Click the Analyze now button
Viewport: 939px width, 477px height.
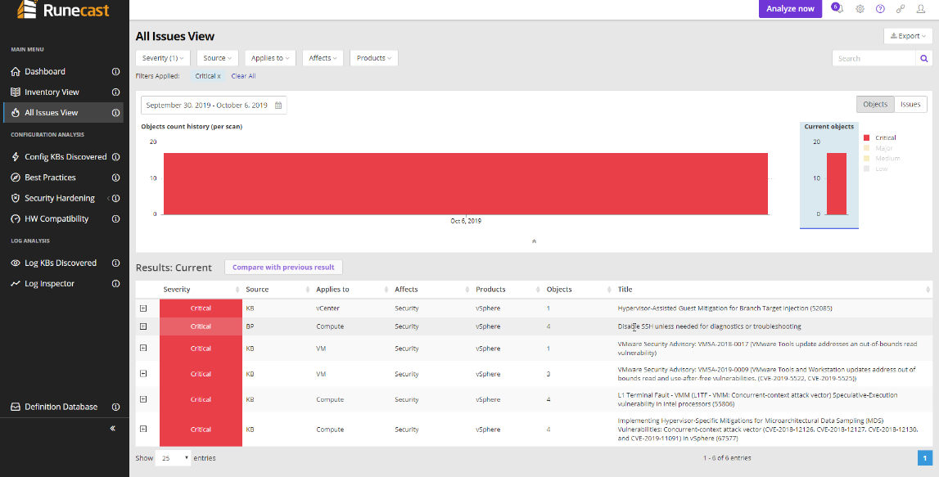791,8
